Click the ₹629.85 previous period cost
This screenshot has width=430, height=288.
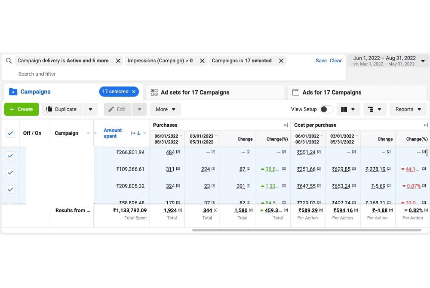click(341, 169)
